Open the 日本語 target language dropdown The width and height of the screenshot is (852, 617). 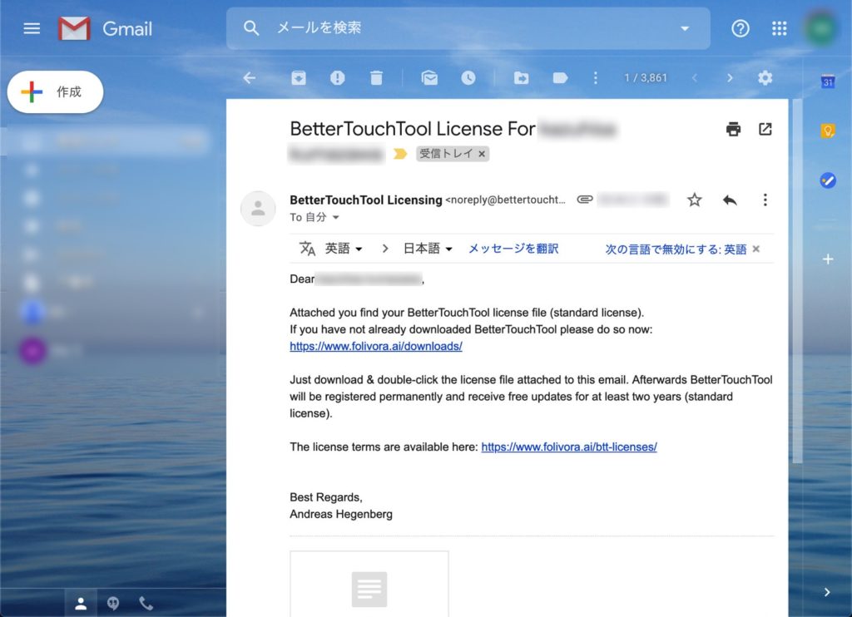pos(428,248)
